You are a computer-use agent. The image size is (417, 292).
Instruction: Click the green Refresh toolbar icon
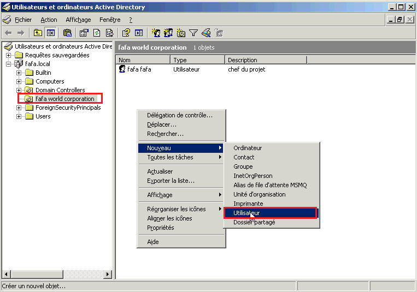(x=97, y=33)
